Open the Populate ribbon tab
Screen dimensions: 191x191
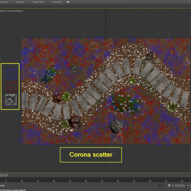pos(57,2)
